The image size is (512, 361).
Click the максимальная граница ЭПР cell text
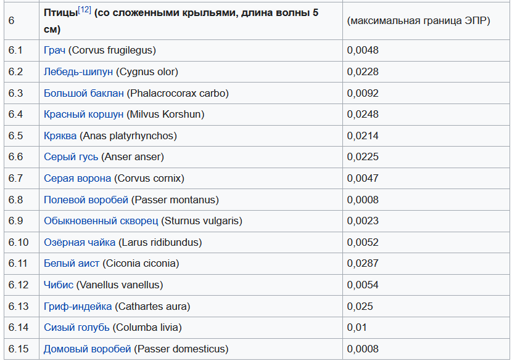pos(419,21)
